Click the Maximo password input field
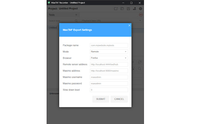Screen dimensions: 199x124 pyautogui.click(x=109, y=83)
